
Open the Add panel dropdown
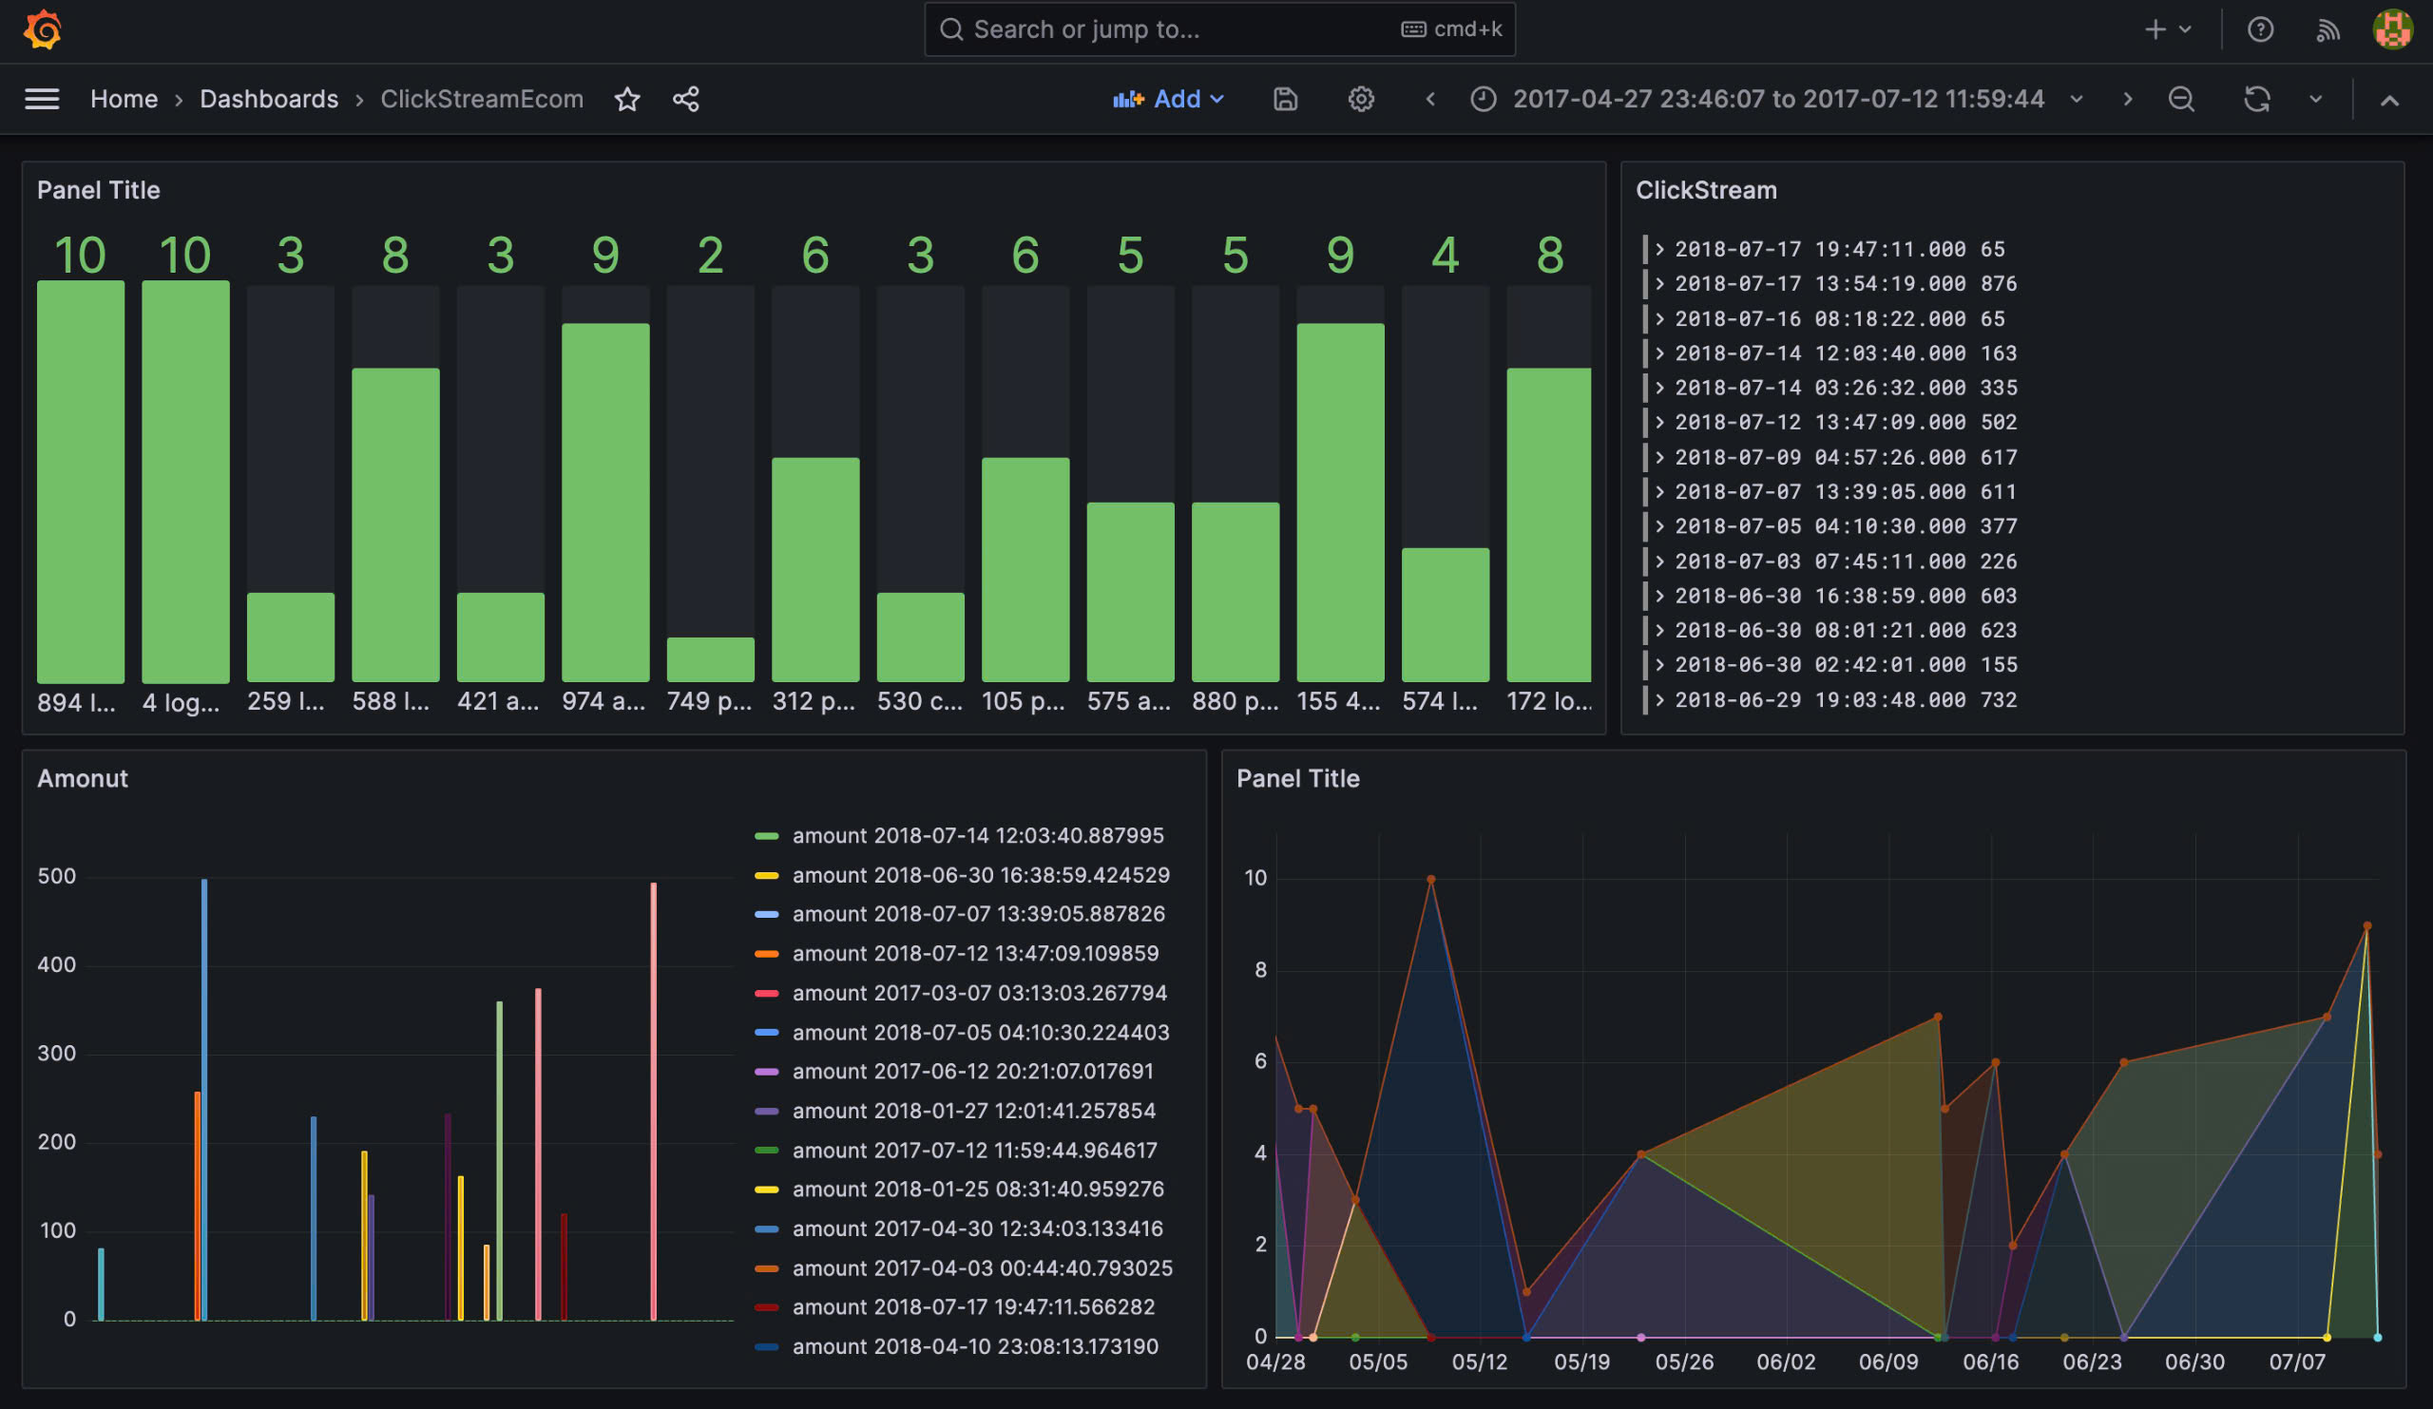[1168, 99]
